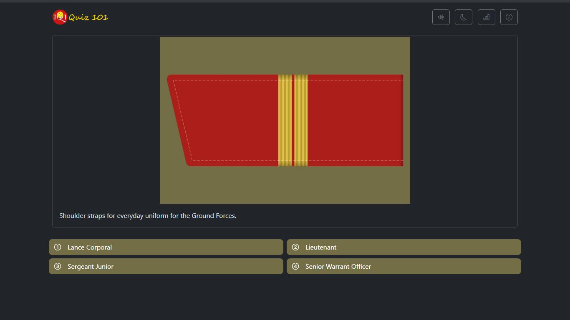The image size is (570, 320).
Task: Choose the Lieutenant answer option
Action: pyautogui.click(x=404, y=247)
